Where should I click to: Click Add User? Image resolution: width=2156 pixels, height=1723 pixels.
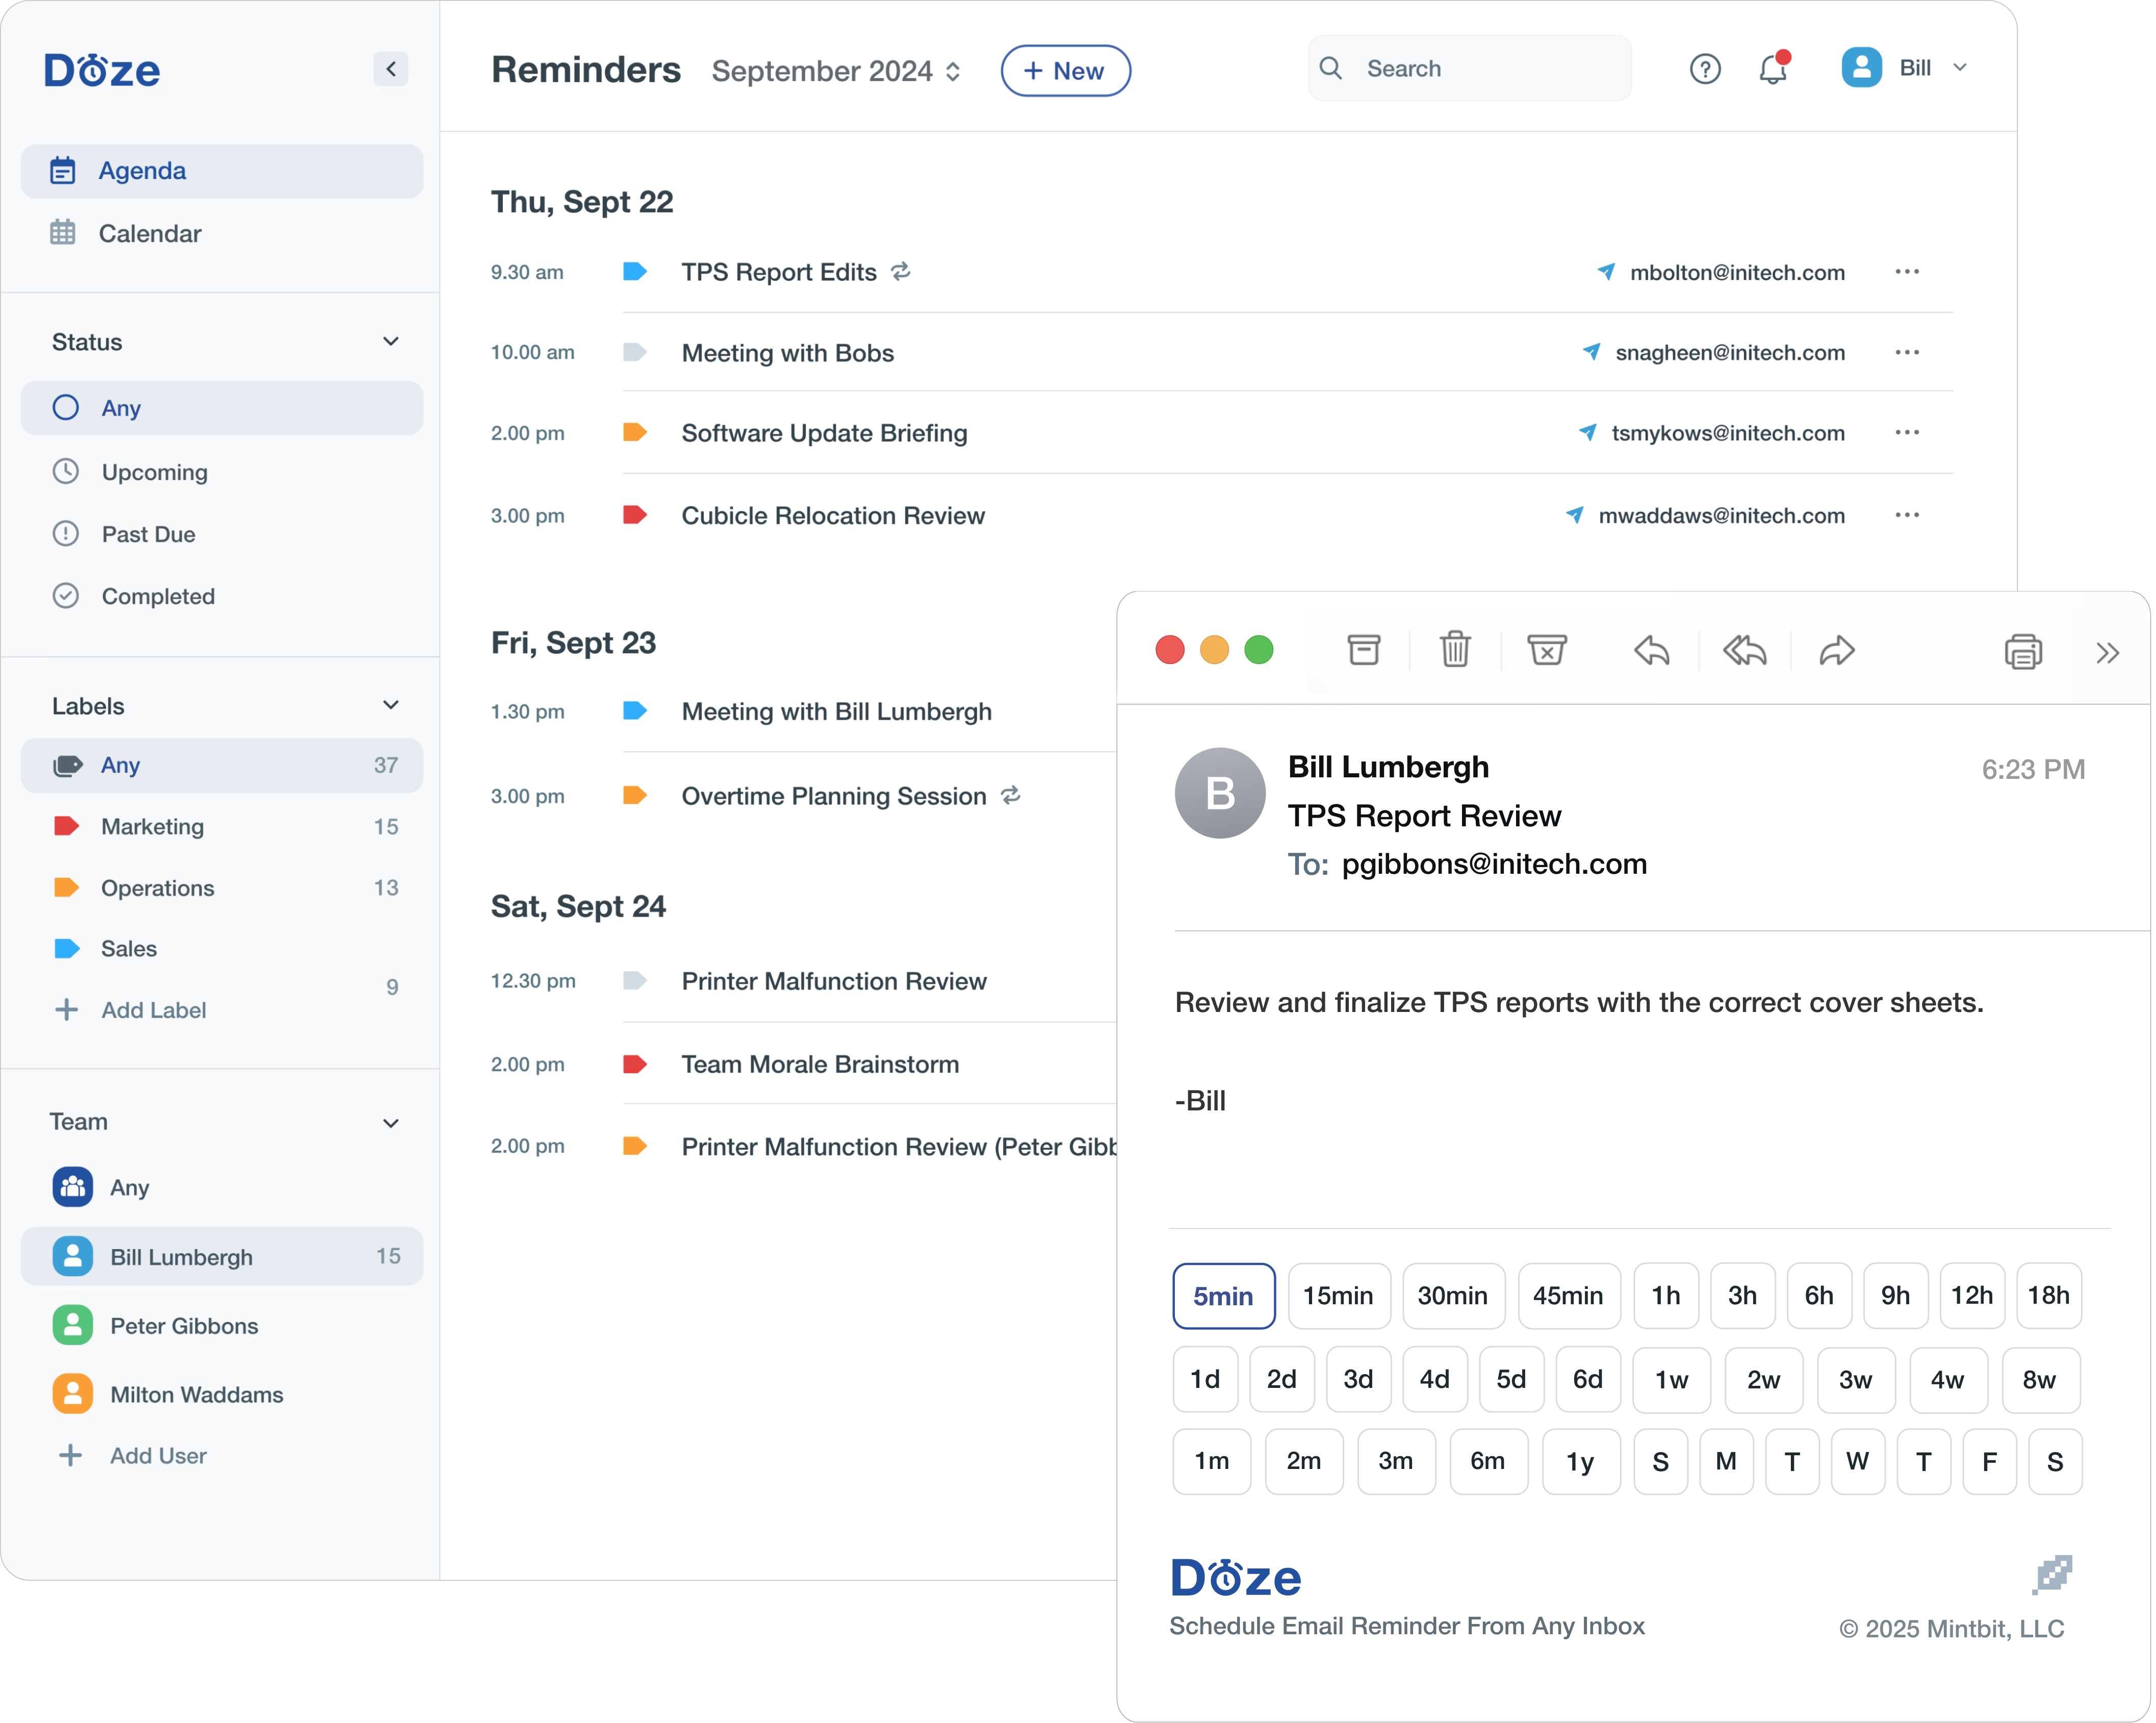point(133,1456)
